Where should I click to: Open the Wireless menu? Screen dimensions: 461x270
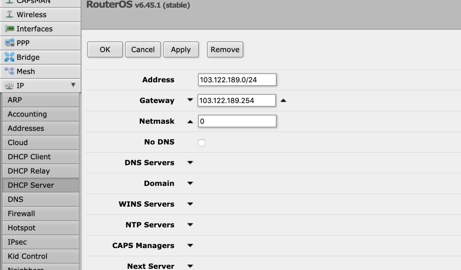(40, 15)
